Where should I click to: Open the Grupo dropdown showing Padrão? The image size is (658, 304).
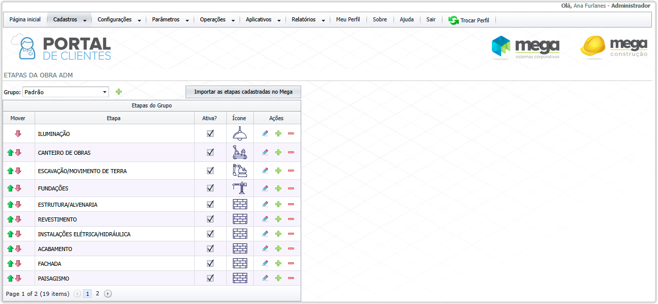66,92
